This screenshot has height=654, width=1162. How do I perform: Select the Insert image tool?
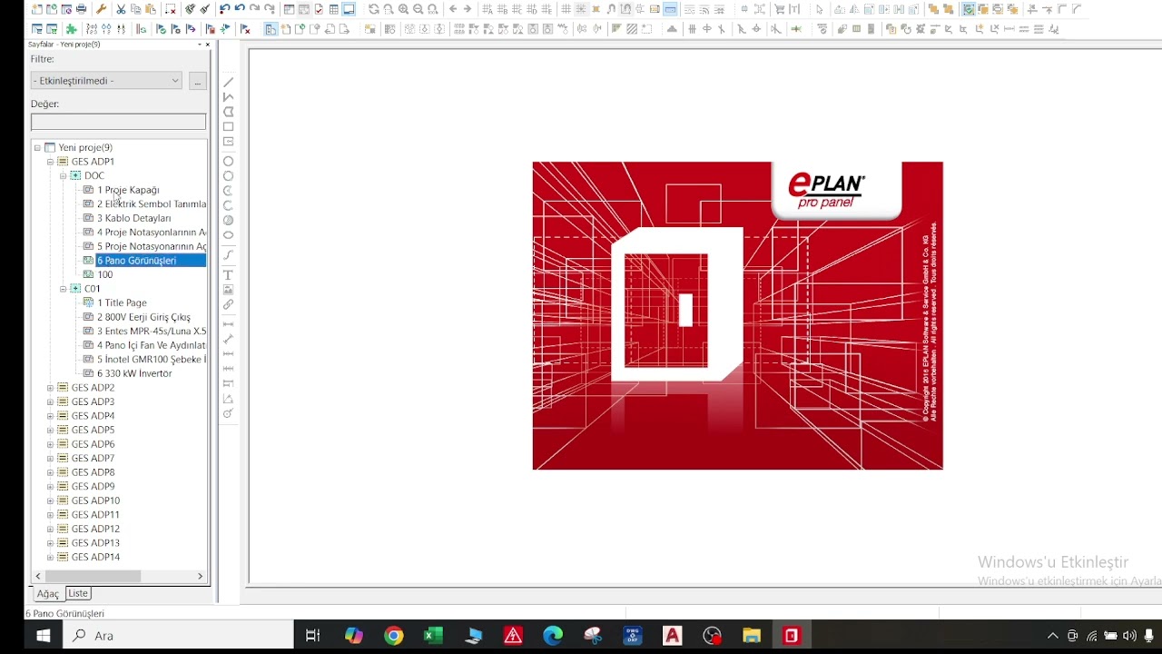[x=229, y=290]
